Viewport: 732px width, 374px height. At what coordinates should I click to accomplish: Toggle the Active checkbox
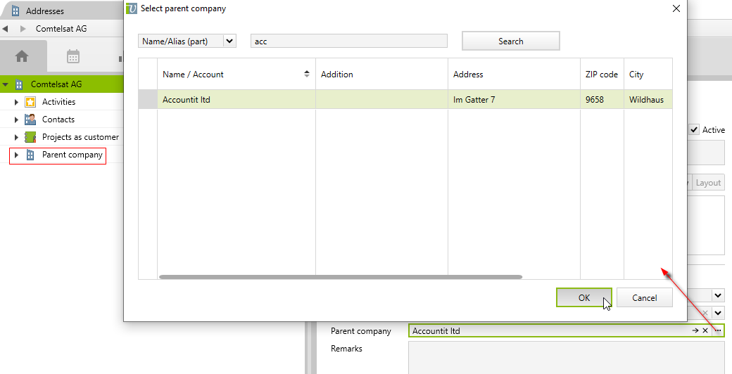coord(694,130)
